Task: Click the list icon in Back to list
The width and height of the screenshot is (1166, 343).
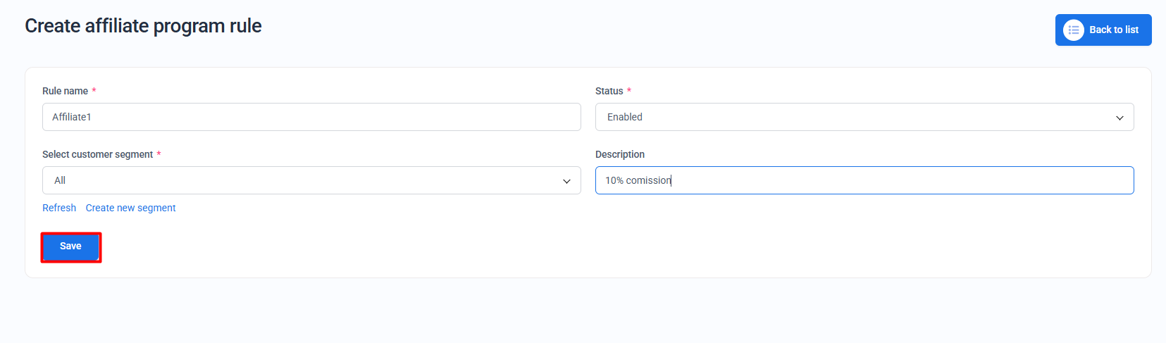Action: tap(1073, 30)
